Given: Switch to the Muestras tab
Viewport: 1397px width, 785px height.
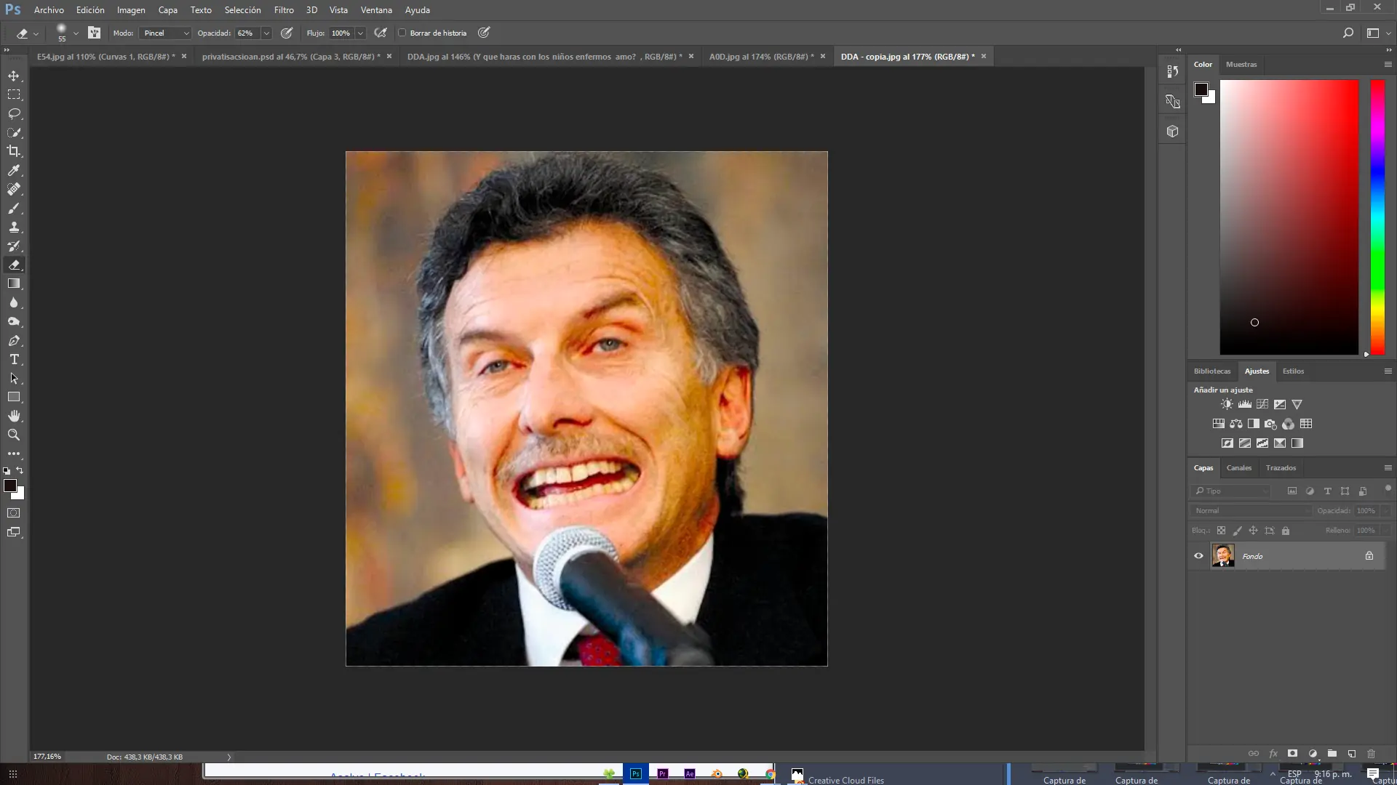Looking at the screenshot, I should pyautogui.click(x=1241, y=64).
